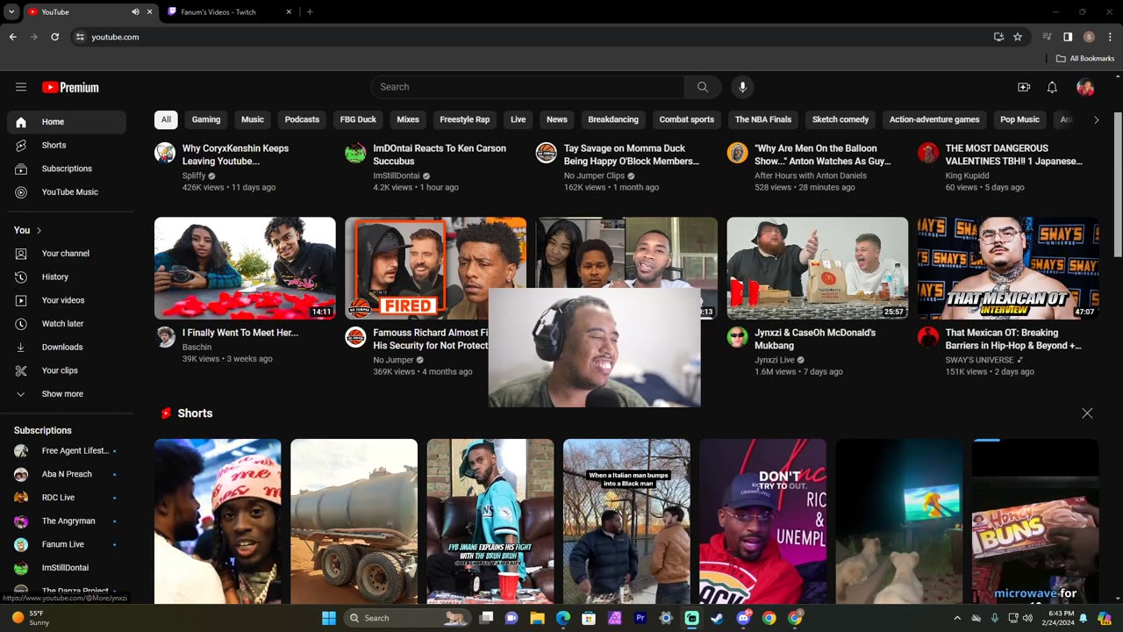Screen dimensions: 1123x632
Task: Open Shorts from the sidebar
Action: pyautogui.click(x=67, y=145)
